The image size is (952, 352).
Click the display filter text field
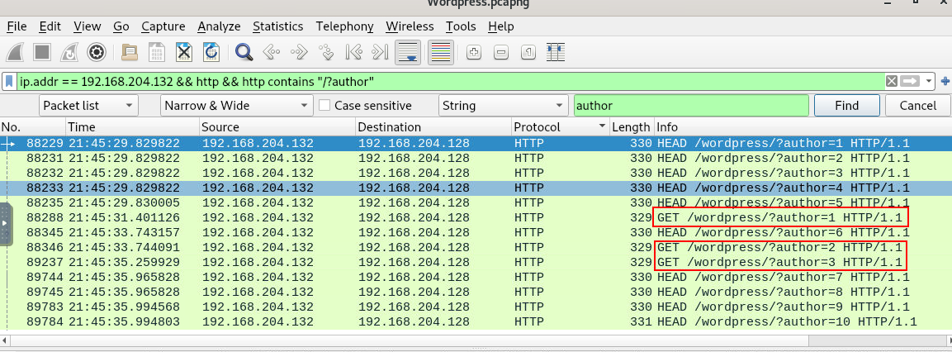[x=446, y=82]
